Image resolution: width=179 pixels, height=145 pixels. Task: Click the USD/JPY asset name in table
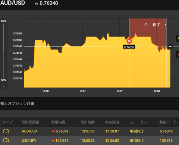[29, 141]
